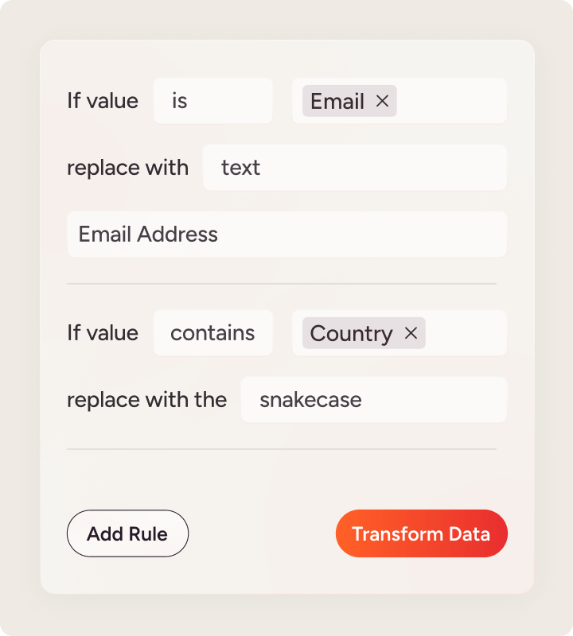Image resolution: width=573 pixels, height=636 pixels.
Task: Click the Add Rule button
Action: pyautogui.click(x=127, y=533)
